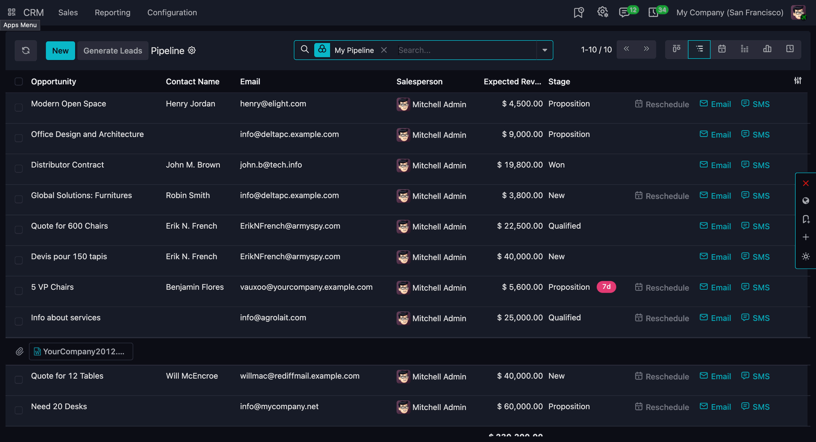Click the plus icon in side panel
The image size is (816, 442).
pyautogui.click(x=805, y=237)
